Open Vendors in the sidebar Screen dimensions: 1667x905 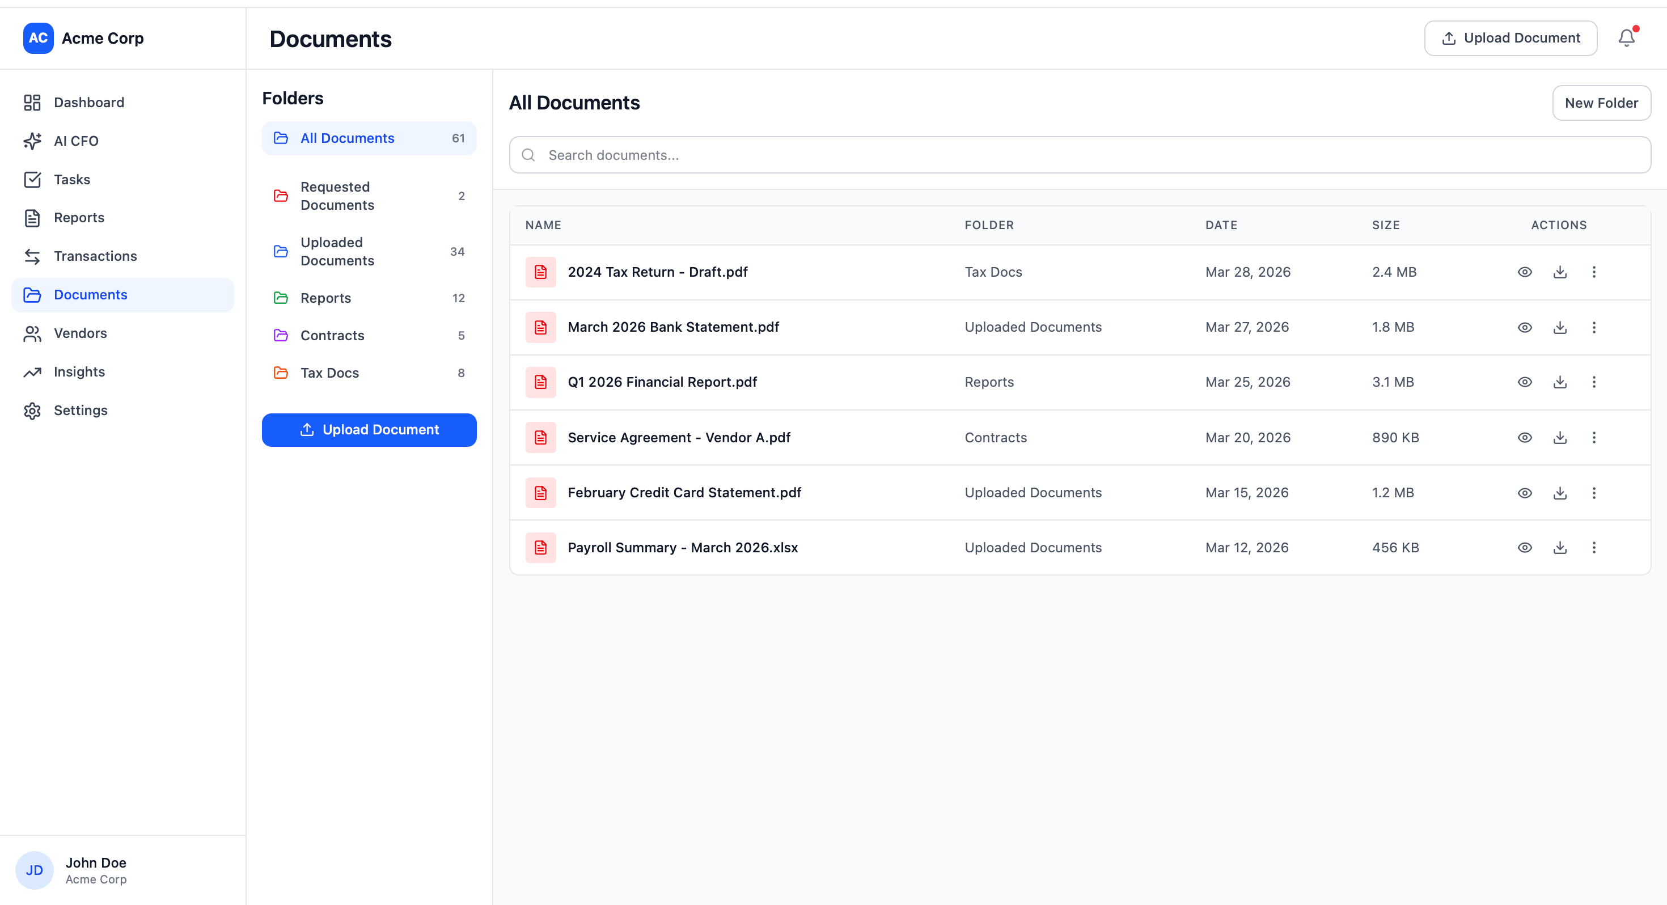pos(122,333)
